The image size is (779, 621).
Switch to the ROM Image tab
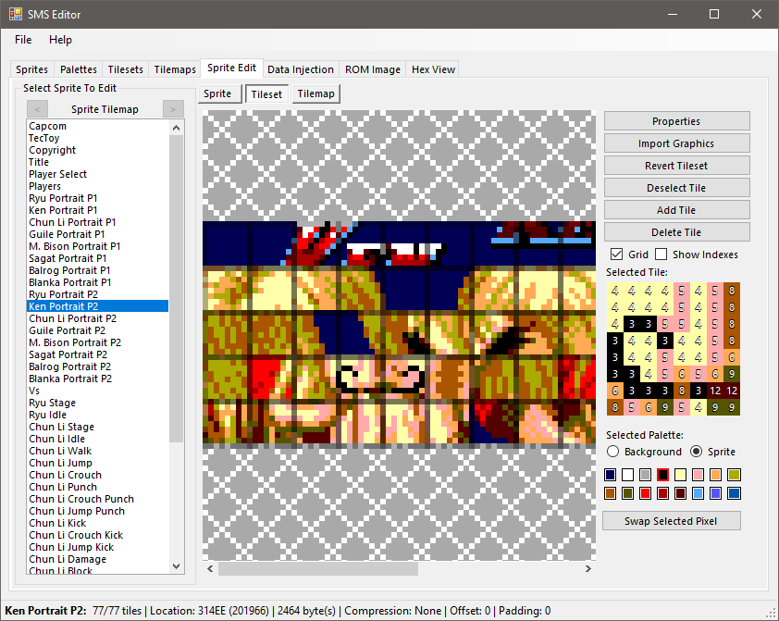tap(373, 69)
